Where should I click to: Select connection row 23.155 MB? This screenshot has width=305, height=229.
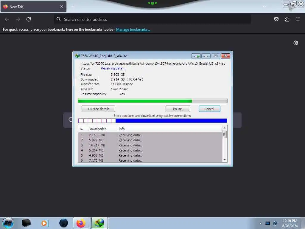point(150,135)
